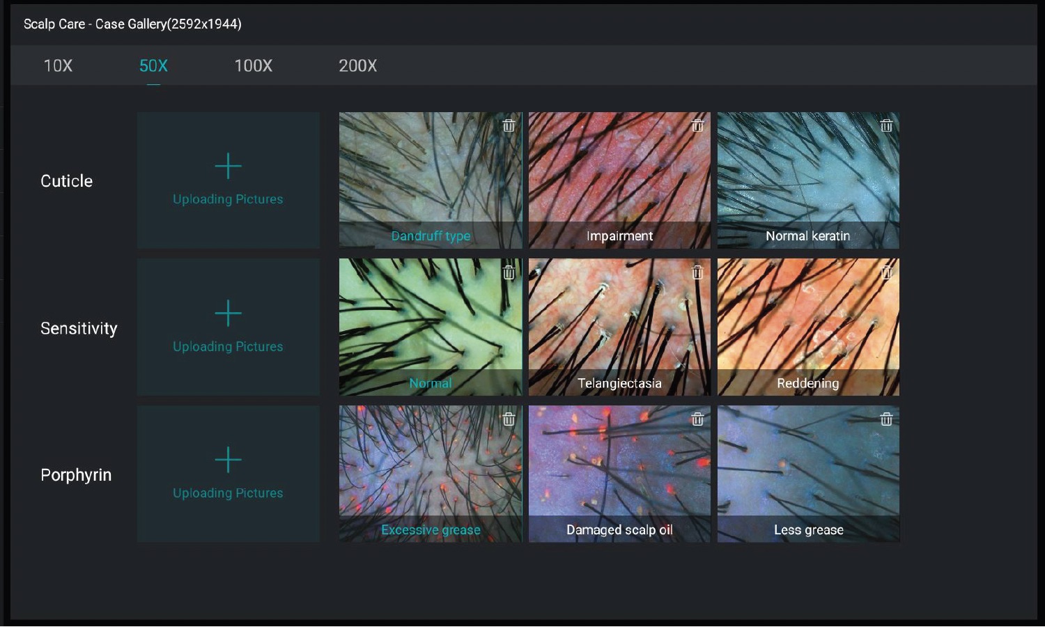Delete the Normal keratin image
Viewport: 1045px width, 627px height.
tap(886, 126)
